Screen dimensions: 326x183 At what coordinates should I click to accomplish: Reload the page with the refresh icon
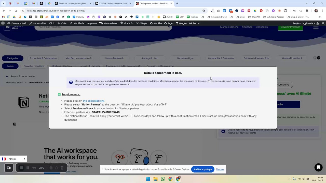click(16, 11)
